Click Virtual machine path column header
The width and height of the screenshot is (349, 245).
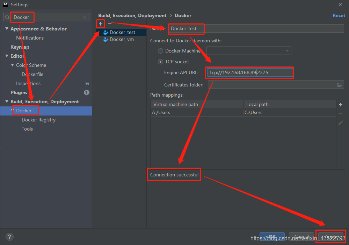[197, 104]
